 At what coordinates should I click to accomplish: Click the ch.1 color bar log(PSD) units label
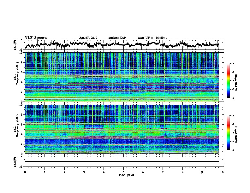236,82
